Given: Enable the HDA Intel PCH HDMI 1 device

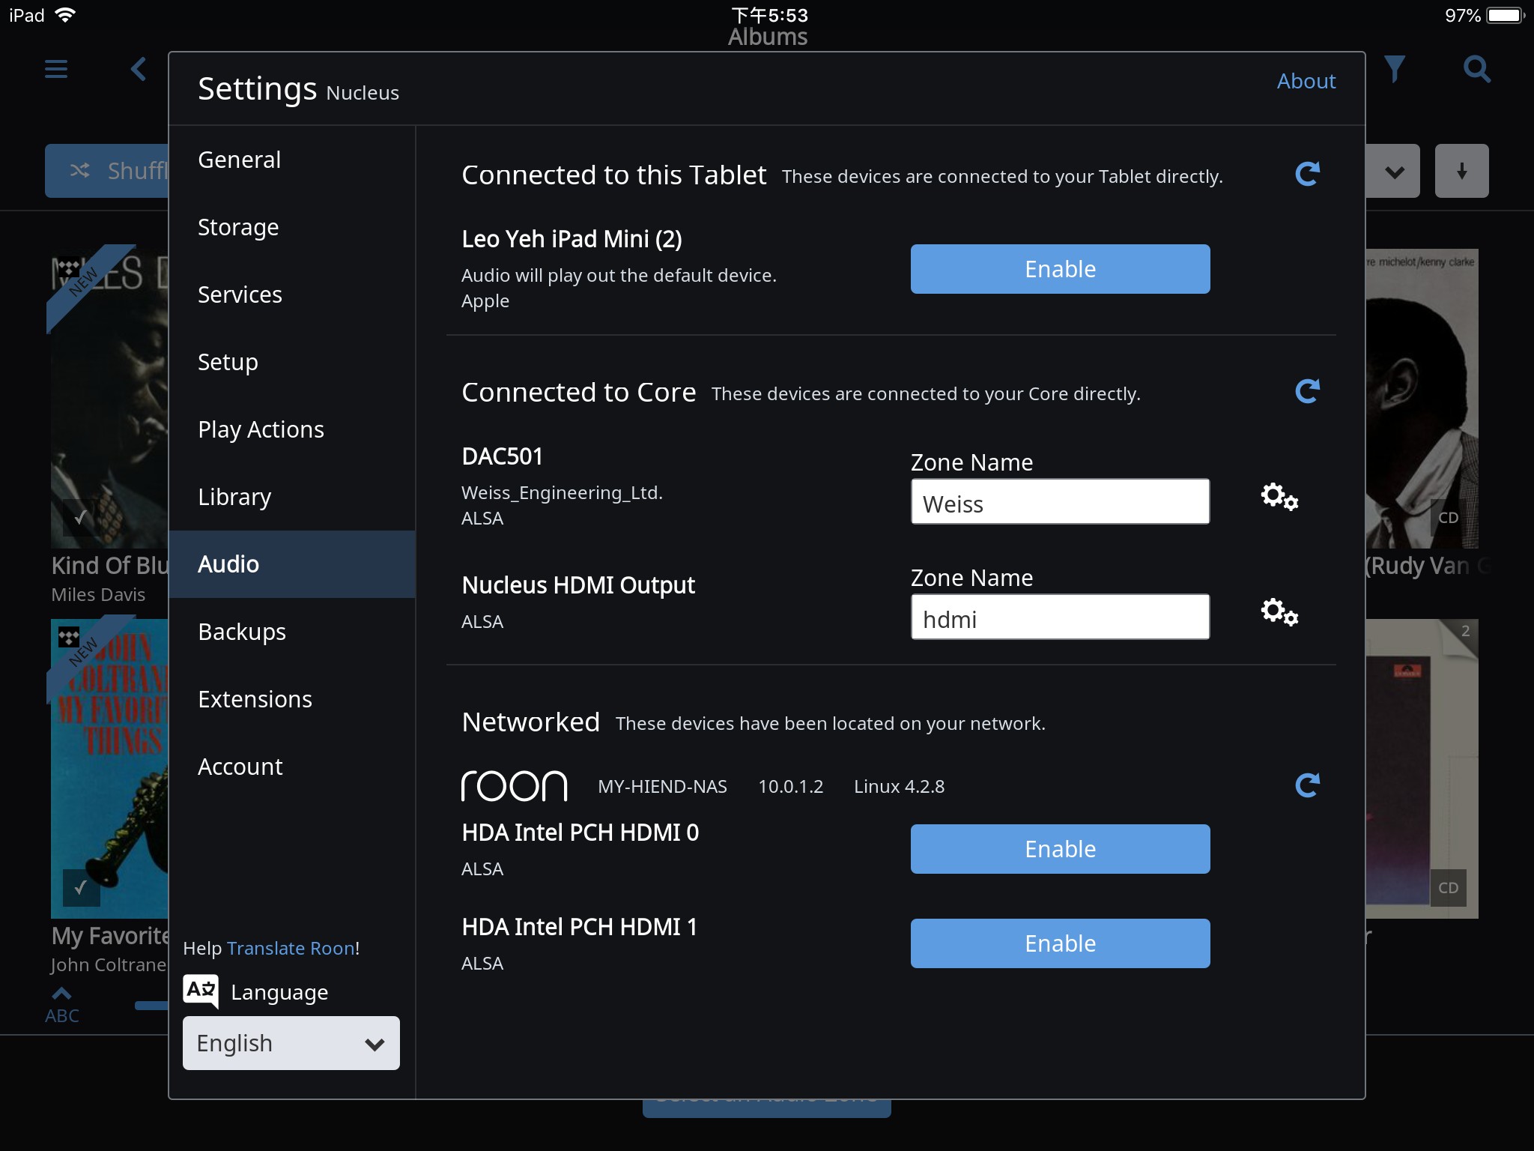Looking at the screenshot, I should click(x=1060, y=943).
